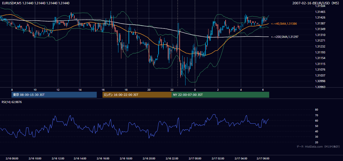Click hour label 10 under price chart
The width and height of the screenshot is (343, 161).
[x=35, y=90]
